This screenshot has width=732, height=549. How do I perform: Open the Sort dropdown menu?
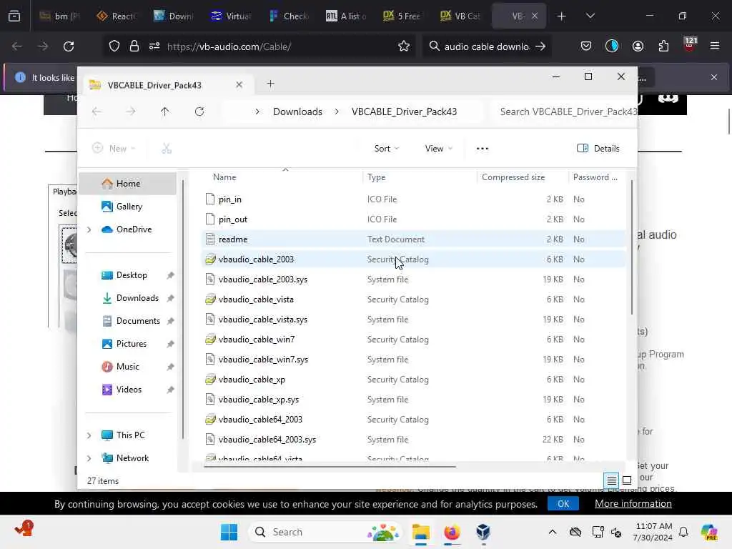click(387, 149)
